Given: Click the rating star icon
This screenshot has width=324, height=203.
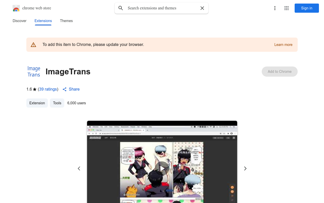Looking at the screenshot, I should pyautogui.click(x=35, y=89).
